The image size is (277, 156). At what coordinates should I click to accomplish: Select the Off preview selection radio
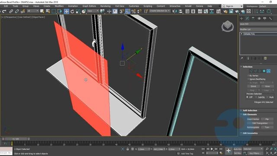[x=247, y=97]
